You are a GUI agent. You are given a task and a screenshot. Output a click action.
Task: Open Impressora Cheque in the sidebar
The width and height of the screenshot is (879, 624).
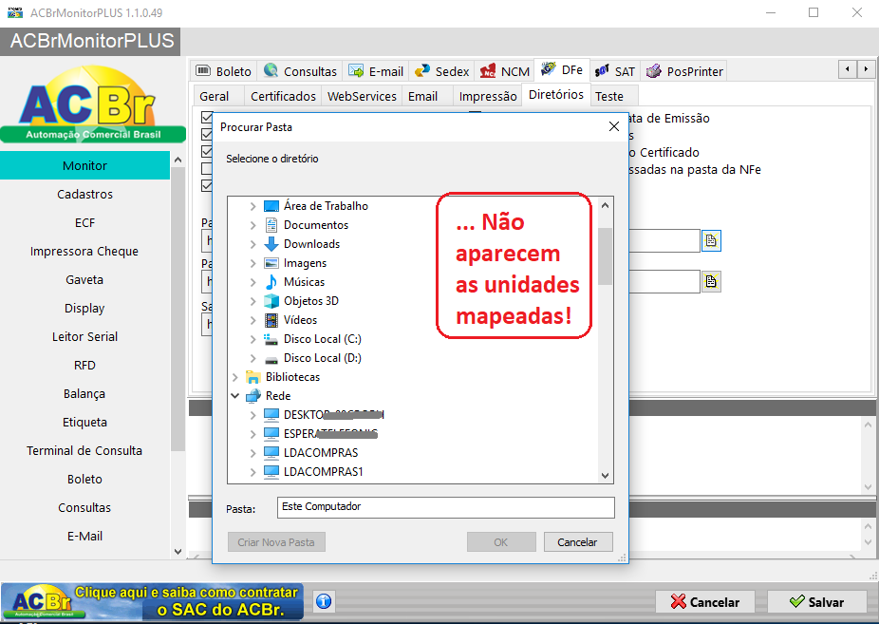coord(84,251)
